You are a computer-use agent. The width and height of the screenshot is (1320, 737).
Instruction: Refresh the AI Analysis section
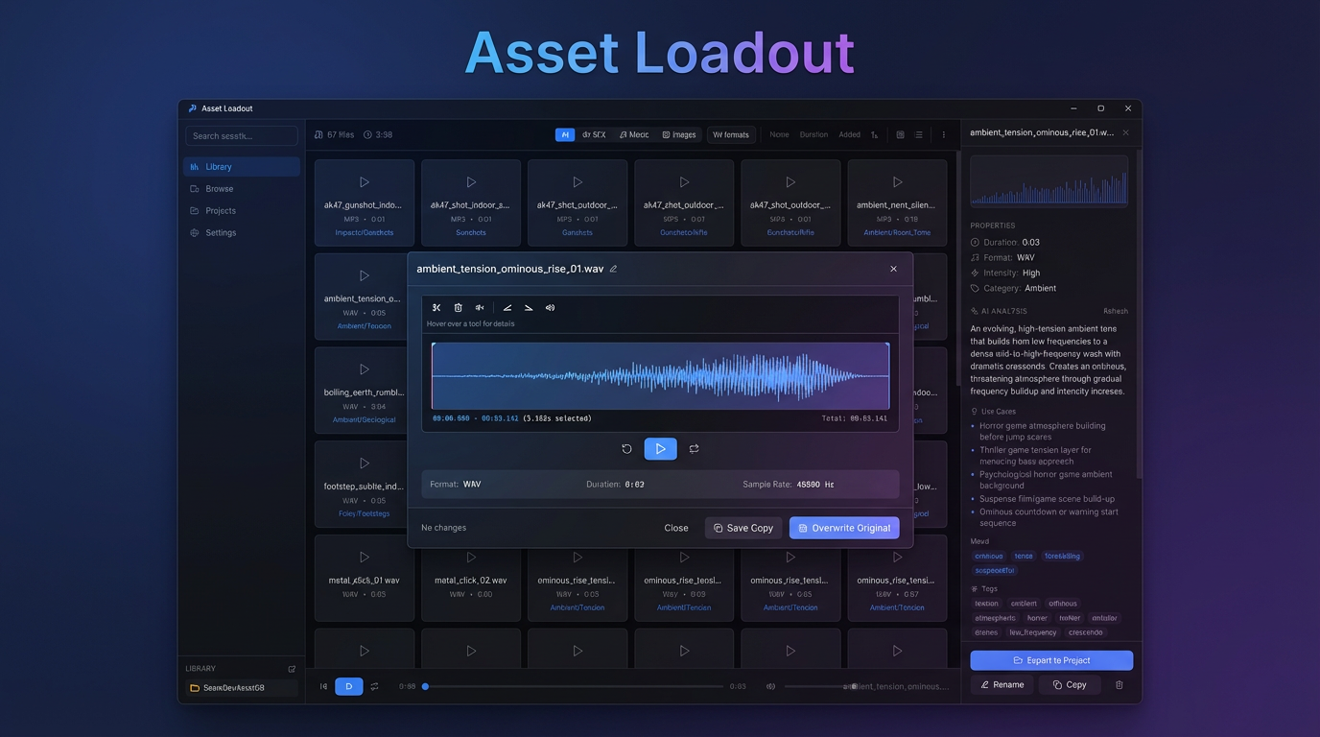pos(1116,312)
